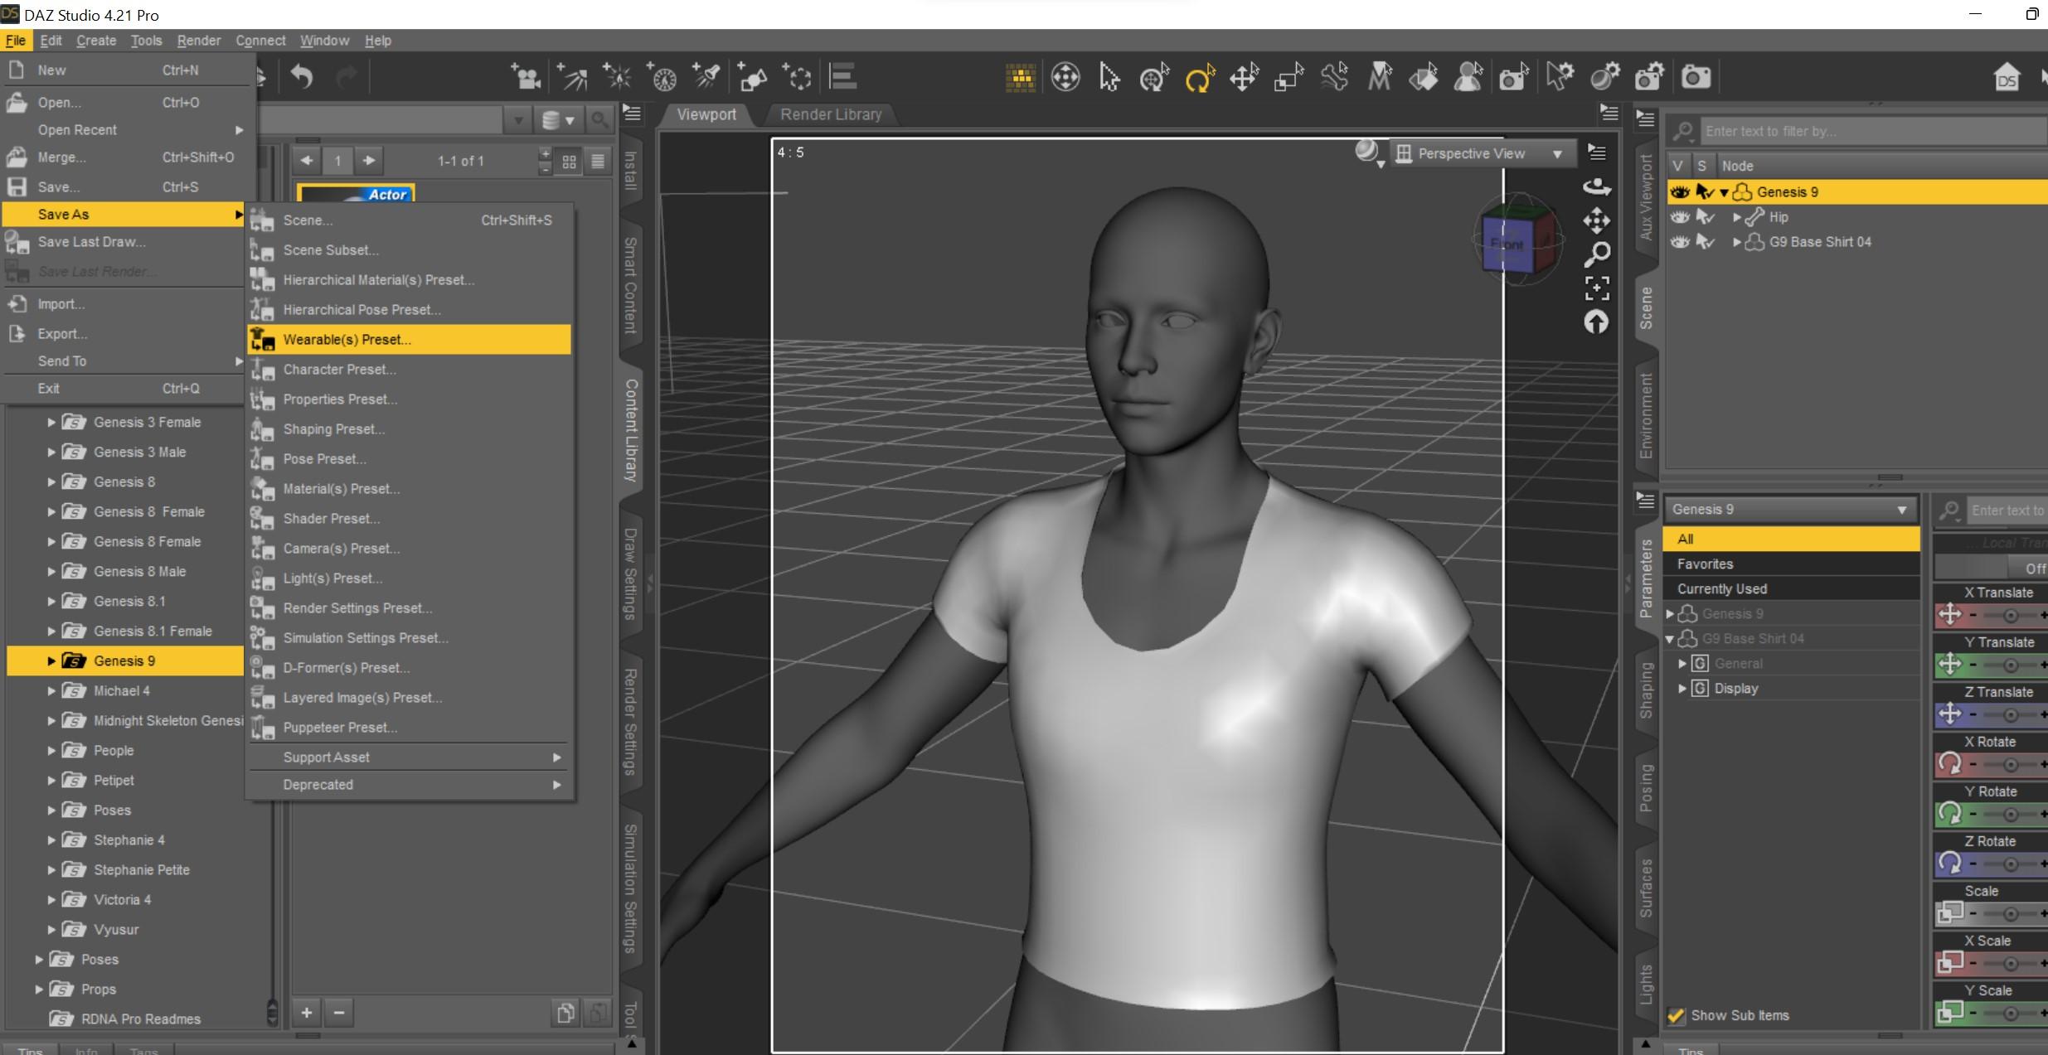Switch to the Render Library tab

[x=830, y=114]
